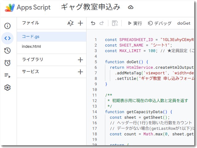This screenshot has width=197, height=148.
Task: Open the Executions list icon
Action: point(7,75)
